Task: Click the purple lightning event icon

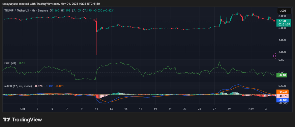Action: tap(275, 56)
